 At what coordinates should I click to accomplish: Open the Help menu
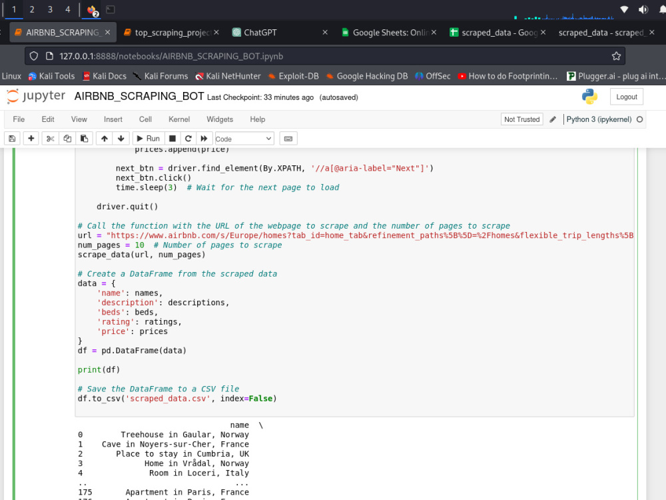(257, 119)
